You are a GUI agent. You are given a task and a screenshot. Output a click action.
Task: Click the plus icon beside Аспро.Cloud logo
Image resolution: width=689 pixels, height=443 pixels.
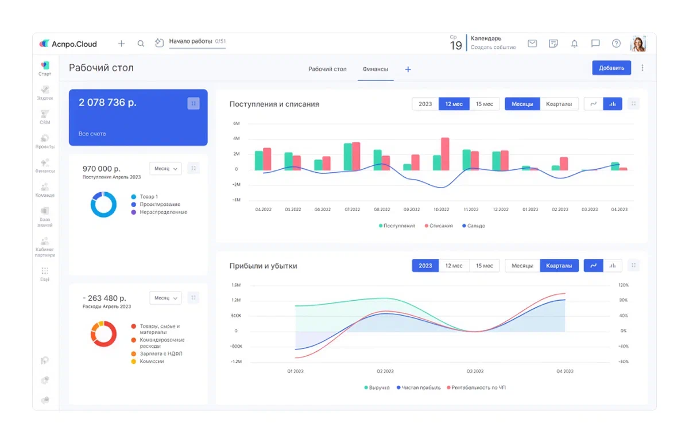point(121,44)
